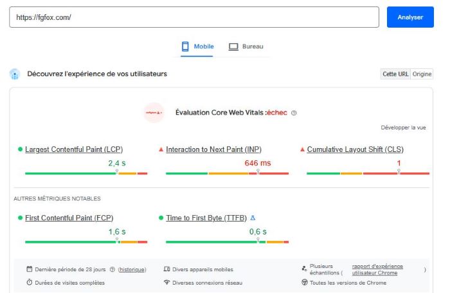Screen dimensions: 450x293
Task: Click AUTRES MÉTRIQUES NOTABLES heading
Action: (x=57, y=199)
